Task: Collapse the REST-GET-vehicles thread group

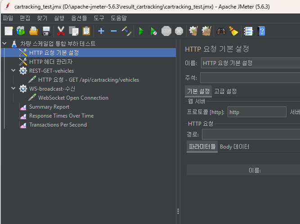Action: coord(13,70)
